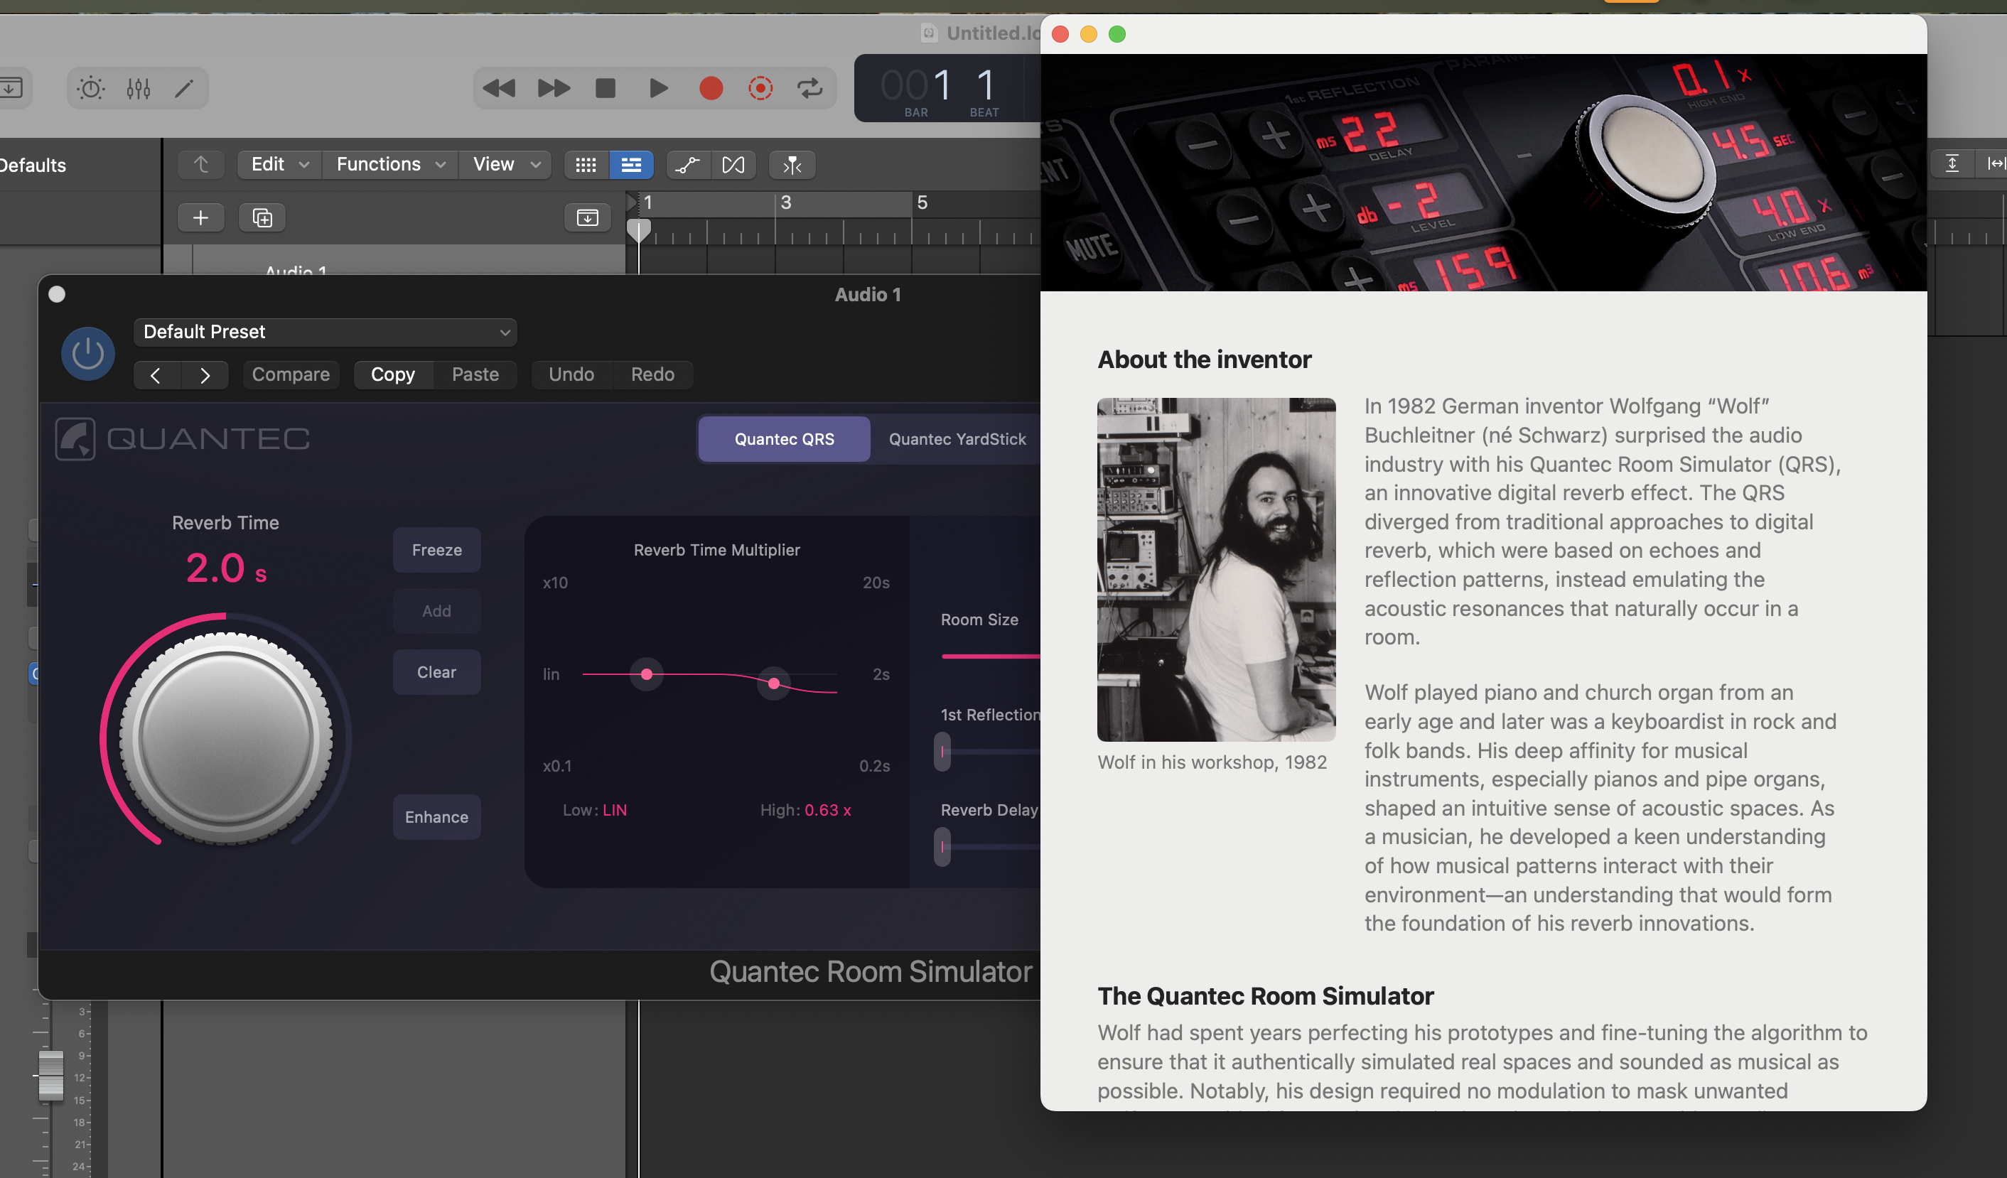Click the automation curve icon
2007x1178 pixels.
pos(687,165)
